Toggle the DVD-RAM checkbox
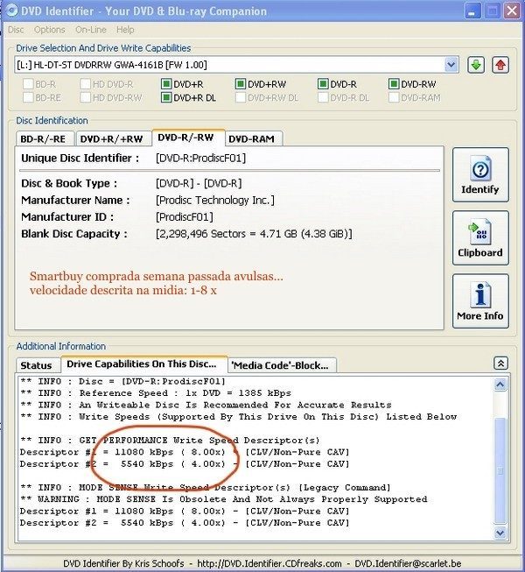Viewport: 525px width, 572px height. point(394,97)
